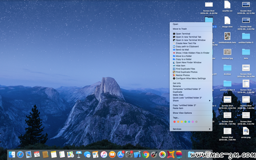Viewport: 256px width, 160px height.
Task: Select the 'data' folder on desktop
Action: tap(246, 54)
